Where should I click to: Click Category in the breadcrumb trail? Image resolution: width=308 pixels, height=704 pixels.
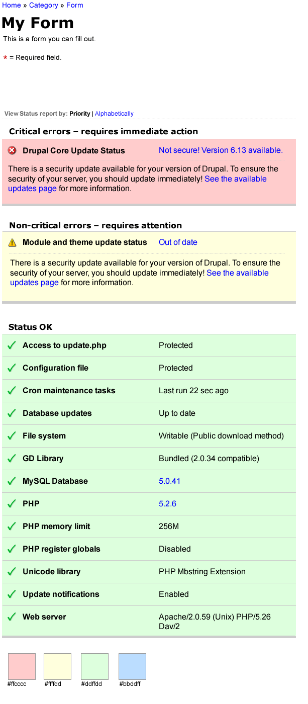[43, 5]
